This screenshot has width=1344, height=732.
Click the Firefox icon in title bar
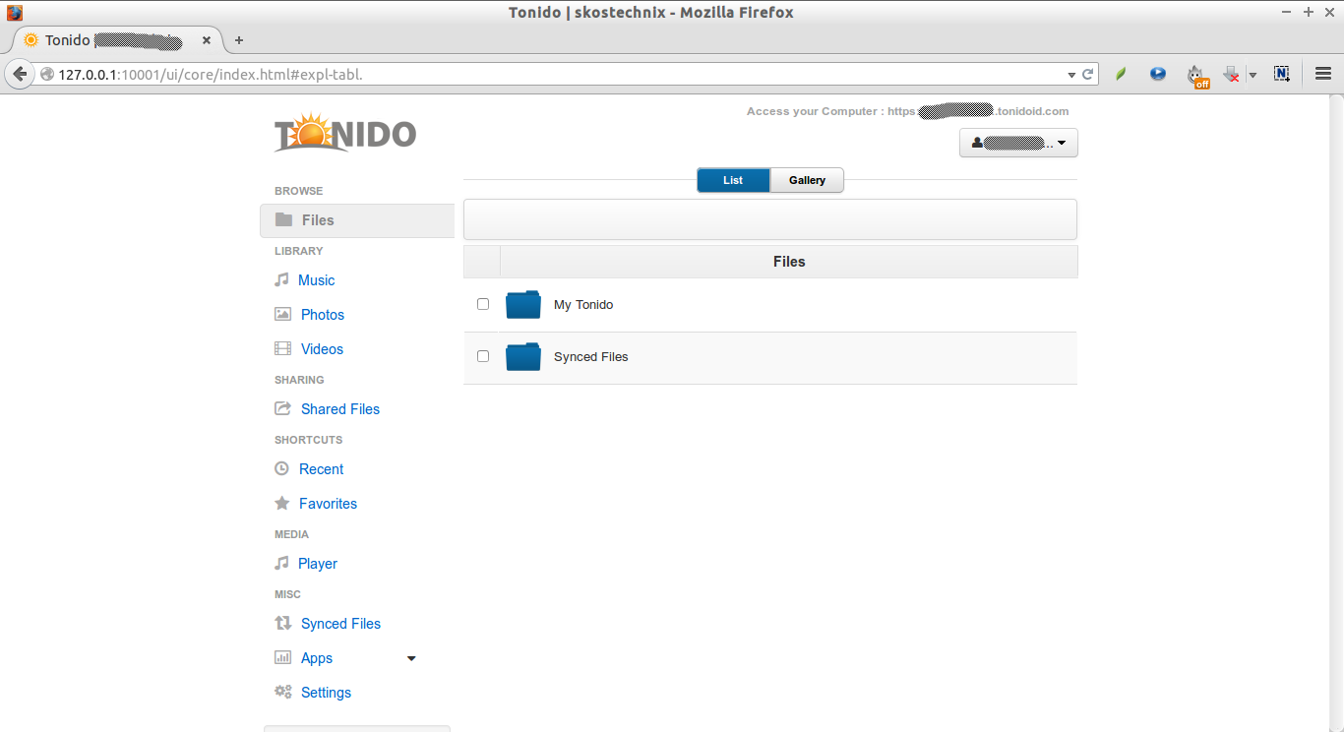14,13
